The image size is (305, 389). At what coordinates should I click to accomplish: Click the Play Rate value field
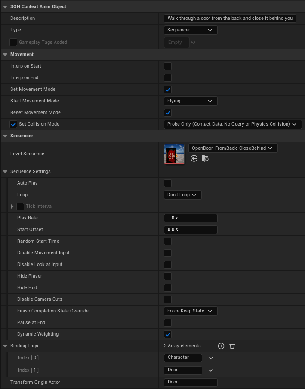click(190, 218)
